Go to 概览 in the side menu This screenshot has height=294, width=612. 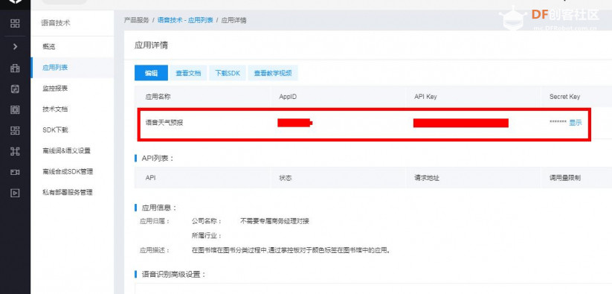coord(49,47)
